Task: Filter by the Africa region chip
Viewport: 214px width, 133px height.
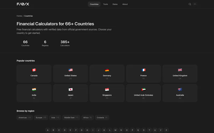Action: (87, 118)
